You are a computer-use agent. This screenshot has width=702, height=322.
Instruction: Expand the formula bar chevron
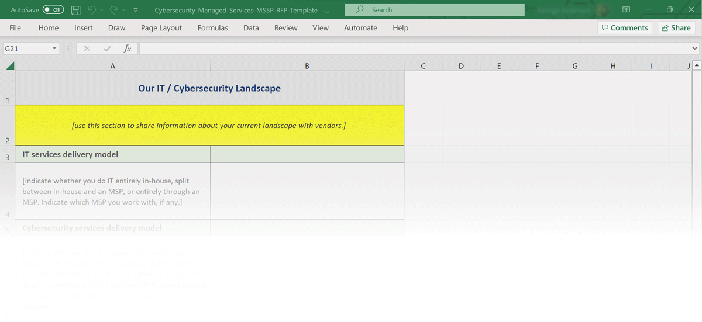click(x=695, y=49)
